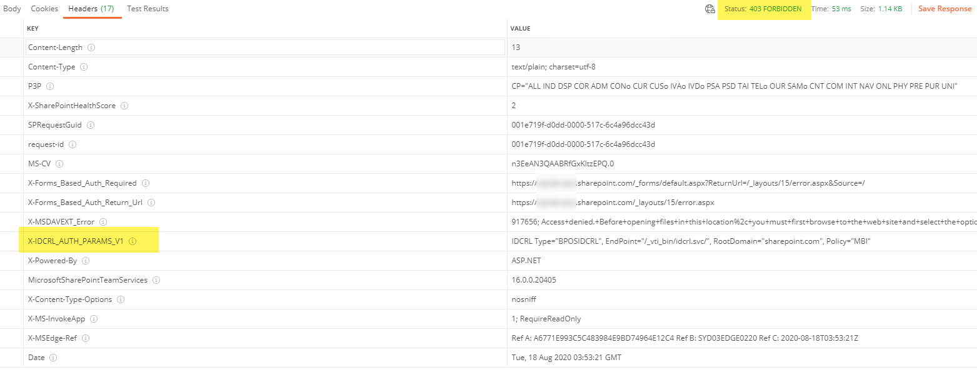Image resolution: width=977 pixels, height=372 pixels.
Task: Click the Save Response button
Action: 944,9
